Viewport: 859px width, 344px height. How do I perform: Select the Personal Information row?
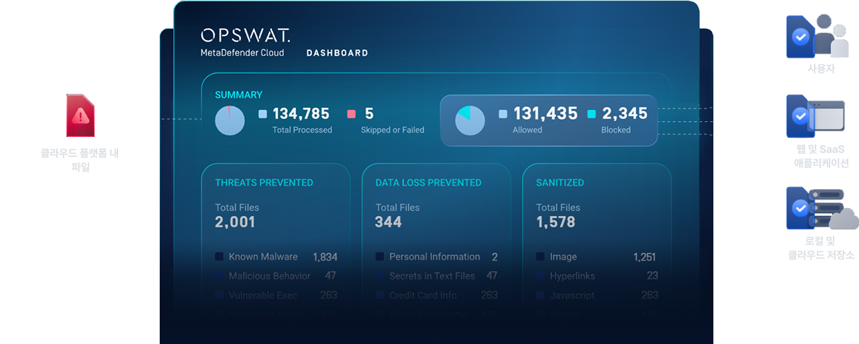pos(437,257)
